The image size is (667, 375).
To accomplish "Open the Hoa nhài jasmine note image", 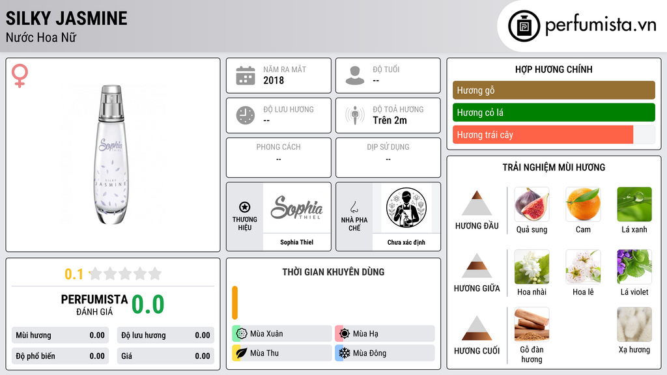I will click(x=532, y=266).
